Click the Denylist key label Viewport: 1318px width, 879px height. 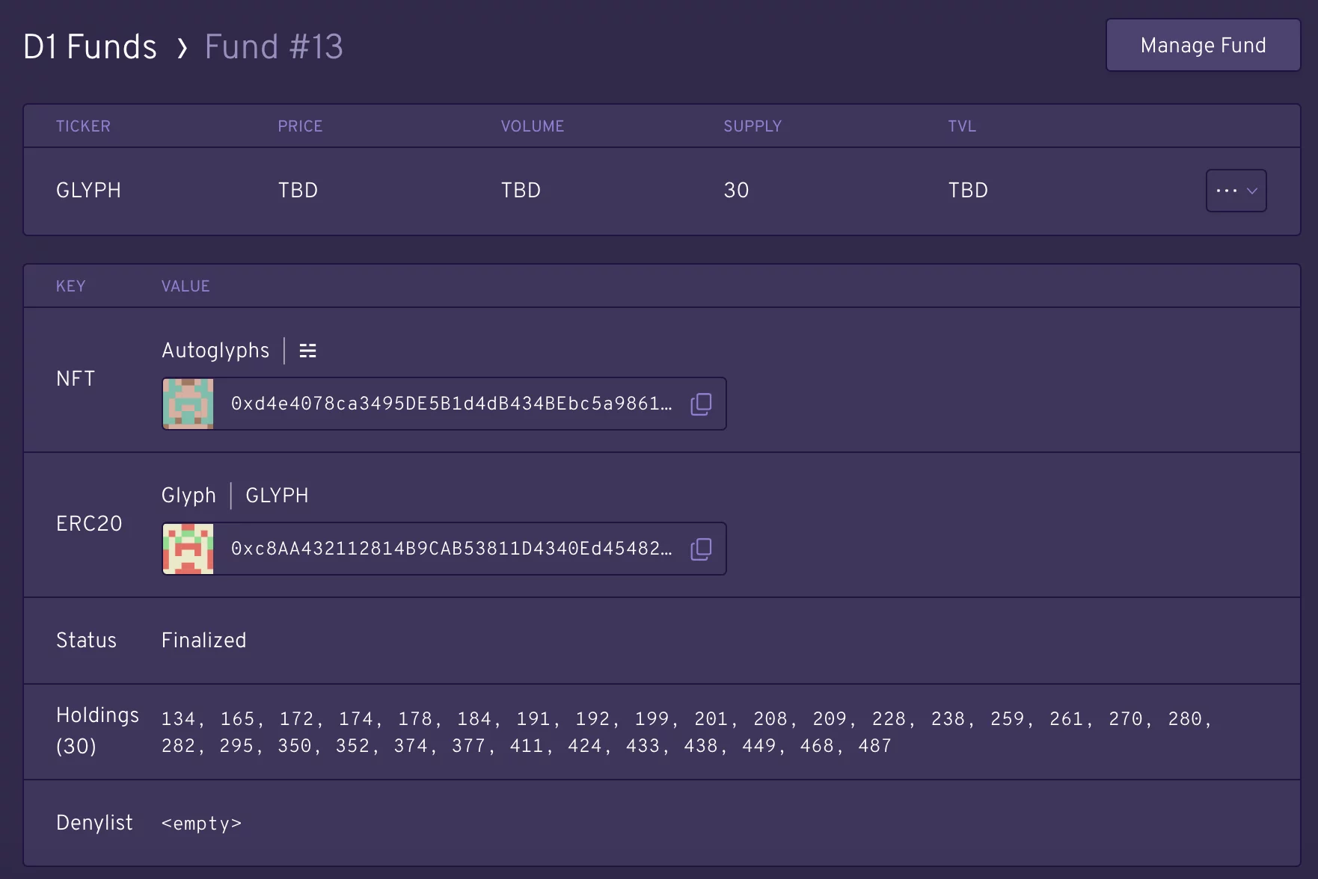[x=94, y=823]
